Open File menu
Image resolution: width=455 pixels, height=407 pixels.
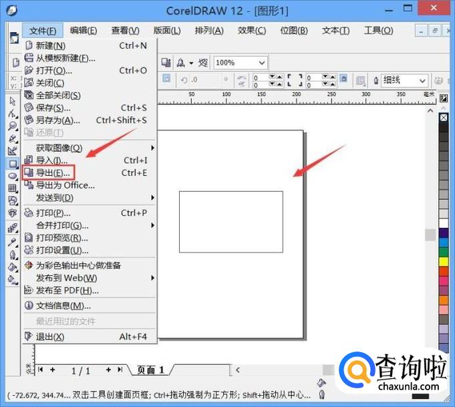tap(43, 31)
